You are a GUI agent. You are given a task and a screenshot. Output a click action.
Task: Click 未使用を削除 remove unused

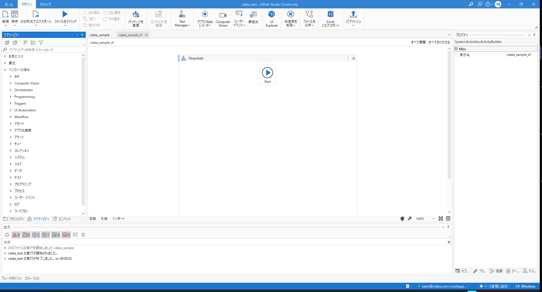point(291,19)
